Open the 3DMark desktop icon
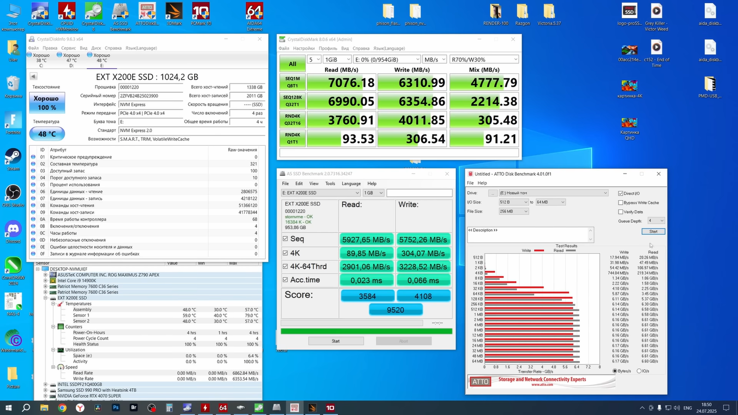The width and height of the screenshot is (738, 415). (x=174, y=12)
